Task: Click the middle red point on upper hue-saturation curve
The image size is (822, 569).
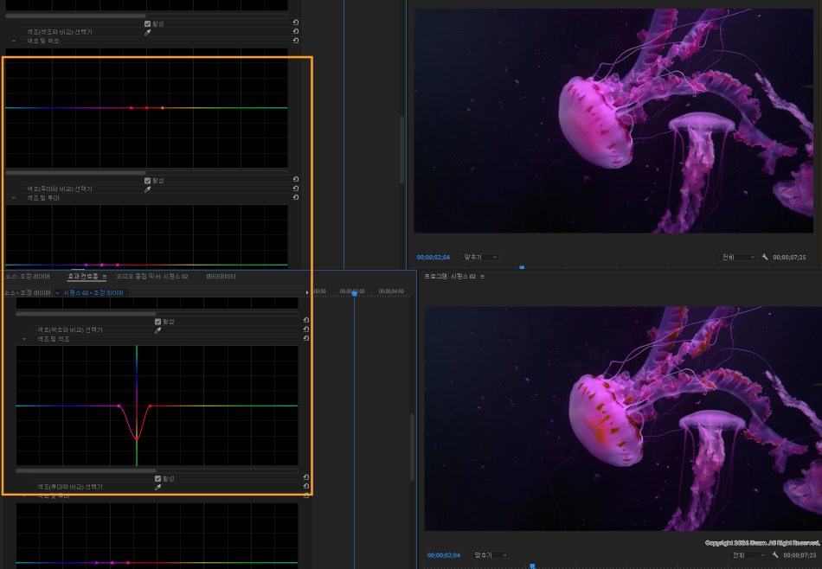Action: point(147,108)
